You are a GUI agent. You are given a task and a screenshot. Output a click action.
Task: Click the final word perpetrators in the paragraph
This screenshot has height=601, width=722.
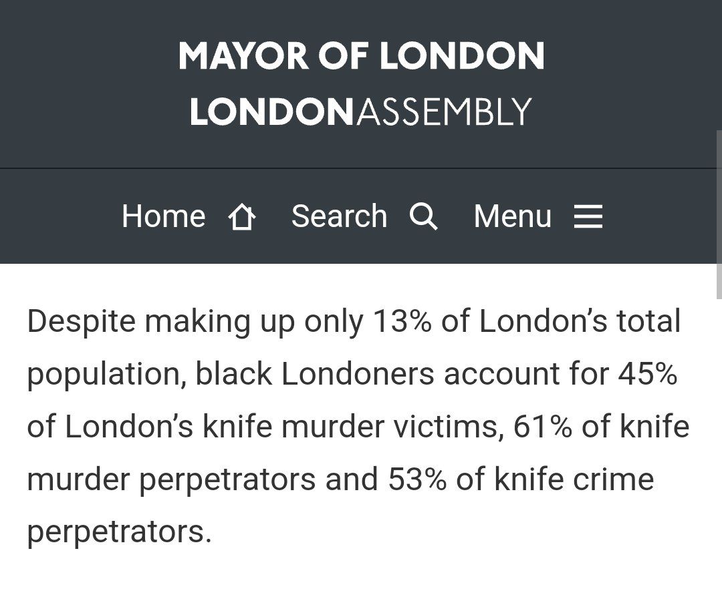[x=118, y=532]
